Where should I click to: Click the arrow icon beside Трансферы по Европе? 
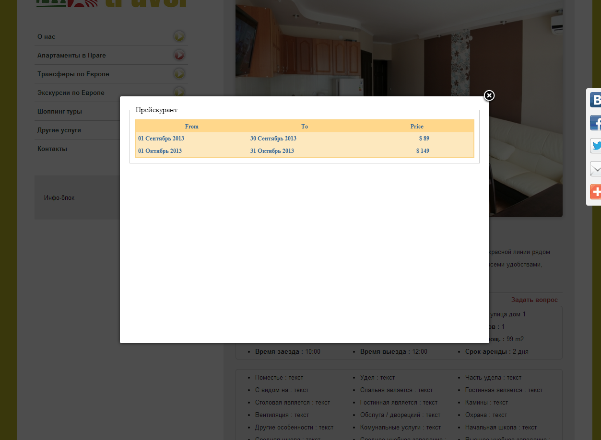pos(179,74)
